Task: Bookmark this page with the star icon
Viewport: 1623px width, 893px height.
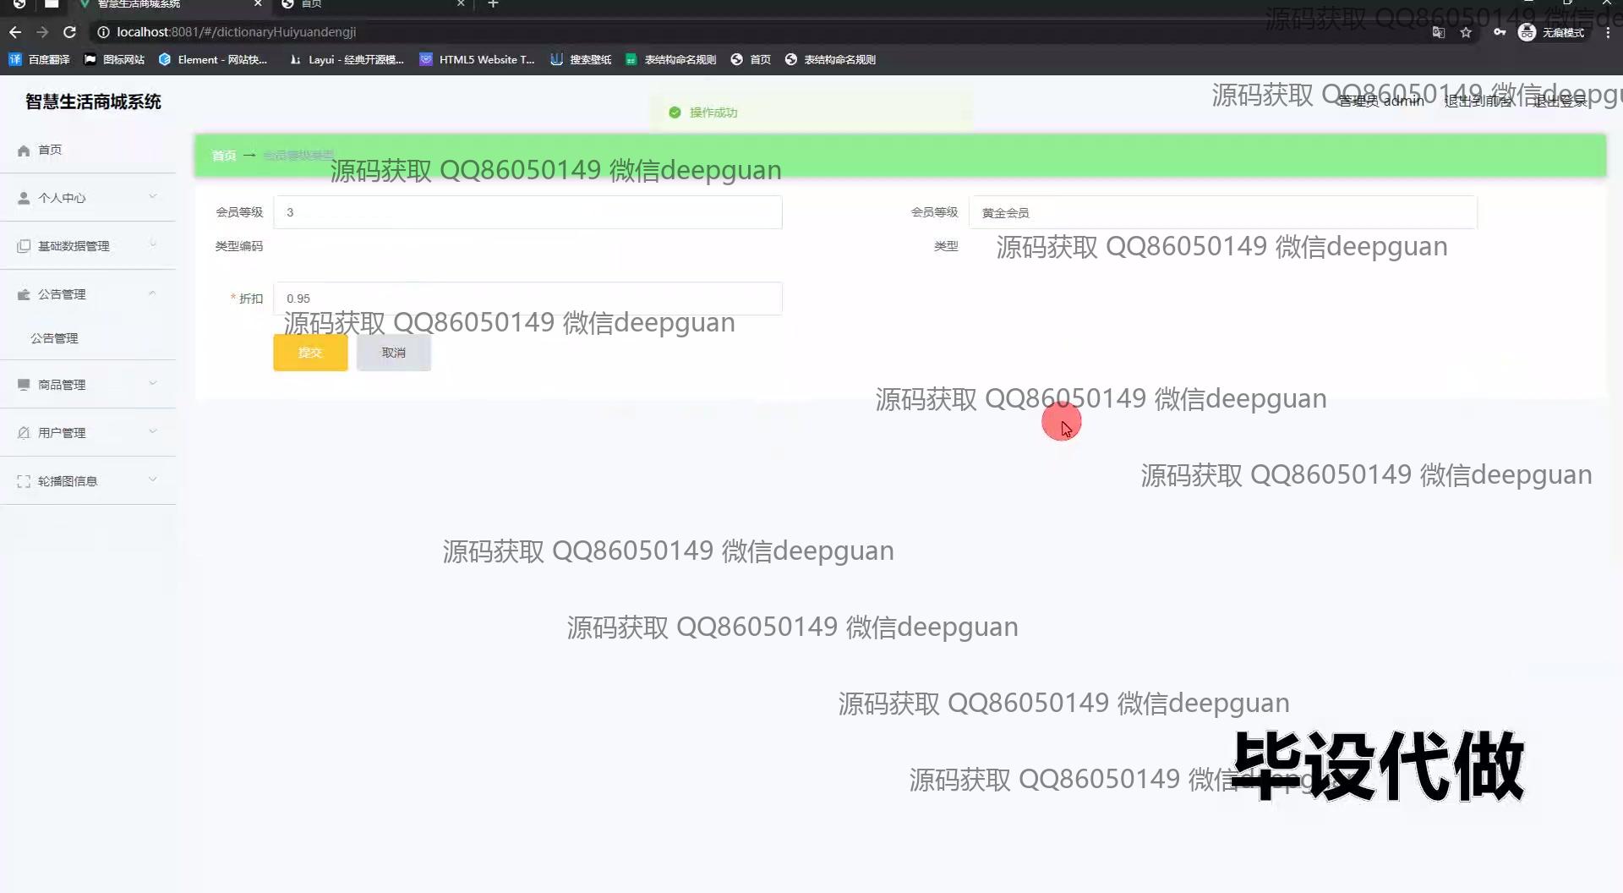Action: (x=1466, y=32)
